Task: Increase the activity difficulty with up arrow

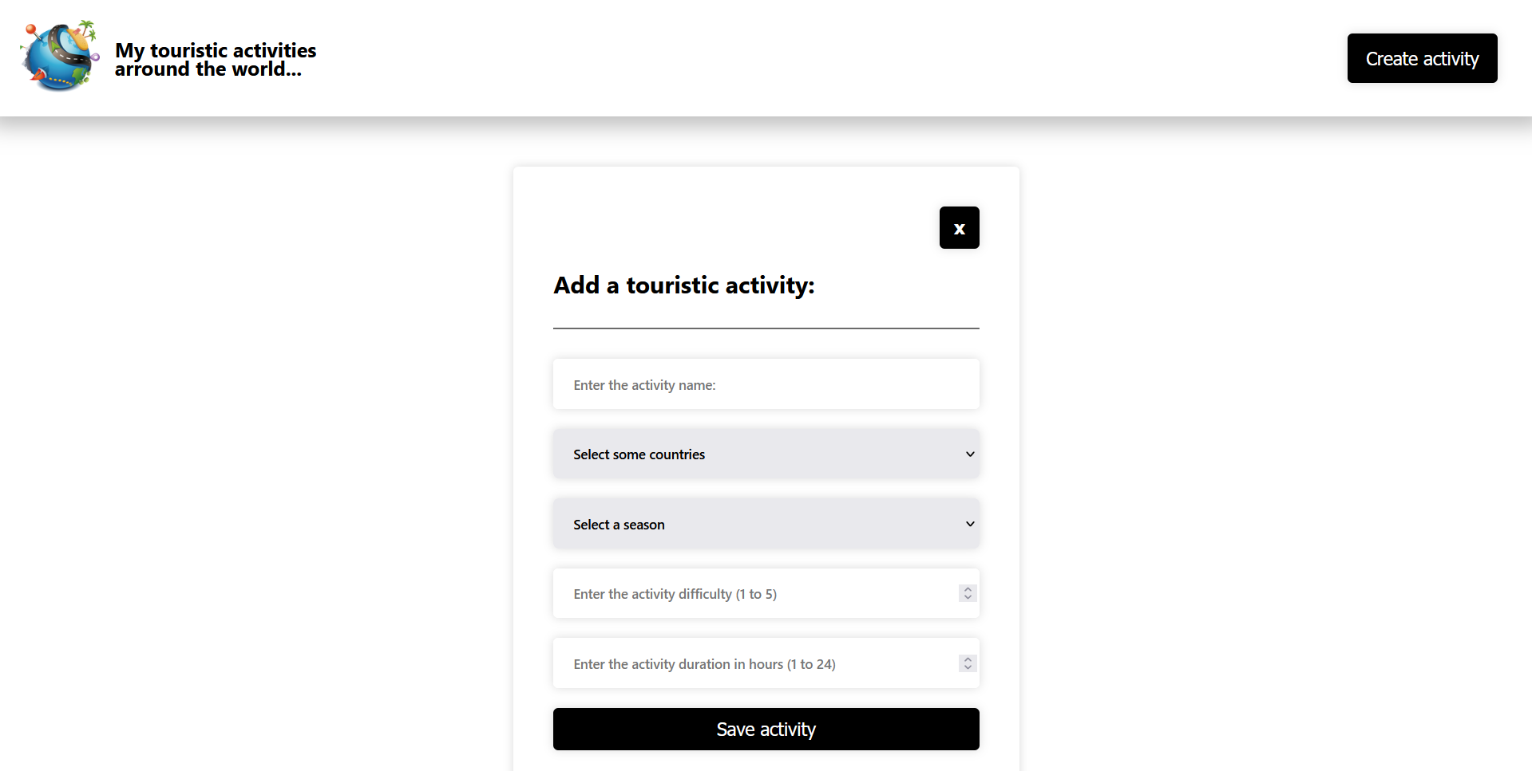Action: (x=968, y=589)
